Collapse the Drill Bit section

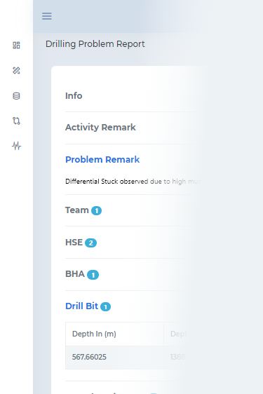click(x=82, y=306)
